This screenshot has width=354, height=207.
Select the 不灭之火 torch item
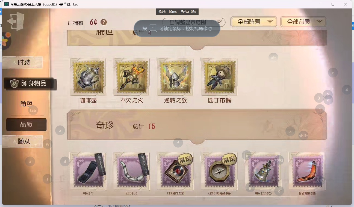pos(131,77)
